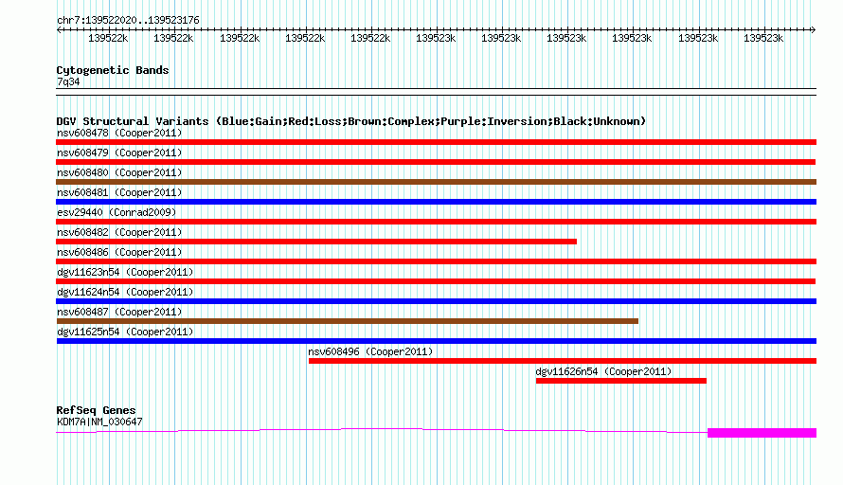The height and width of the screenshot is (485, 843).
Task: Click the 7q34 cytogenetic band label
Action: [68, 81]
